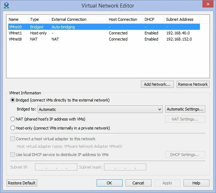Image resolution: width=216 pixels, height=193 pixels.
Task: Open Automatic Settings dialog
Action: coord(185,109)
